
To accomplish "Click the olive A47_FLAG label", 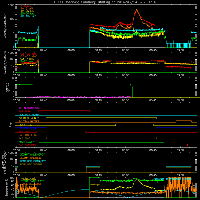I will (x=24, y=138).
